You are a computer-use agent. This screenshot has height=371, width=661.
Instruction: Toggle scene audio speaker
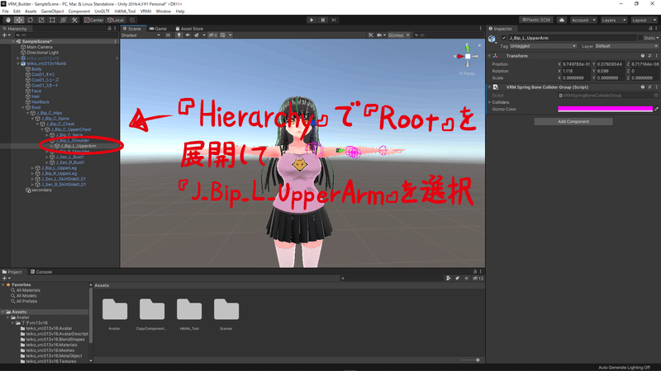[x=188, y=35]
